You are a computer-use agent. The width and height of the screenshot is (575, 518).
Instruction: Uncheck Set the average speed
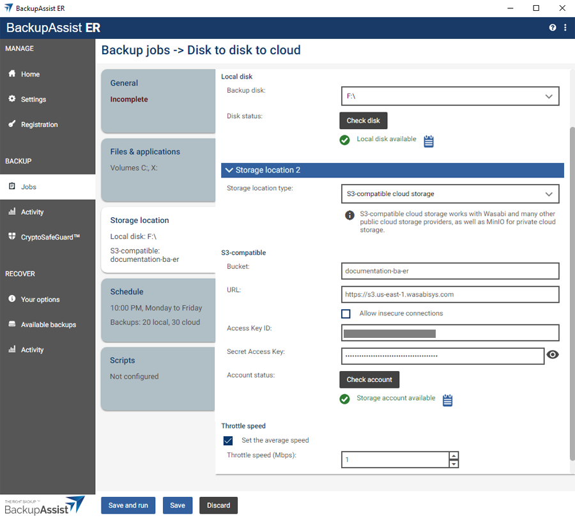click(228, 441)
